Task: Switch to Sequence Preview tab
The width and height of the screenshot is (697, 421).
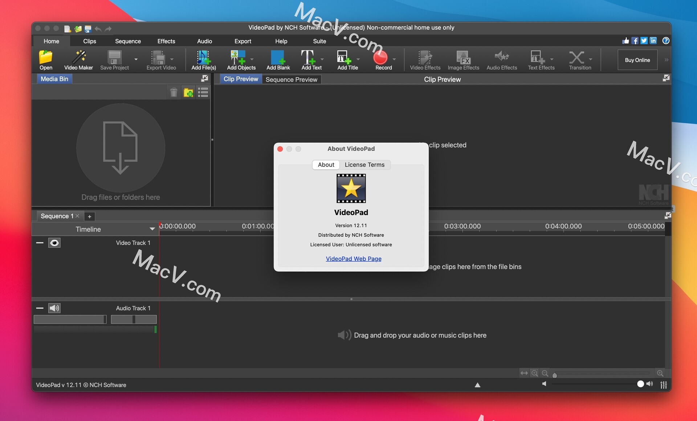Action: 292,79
